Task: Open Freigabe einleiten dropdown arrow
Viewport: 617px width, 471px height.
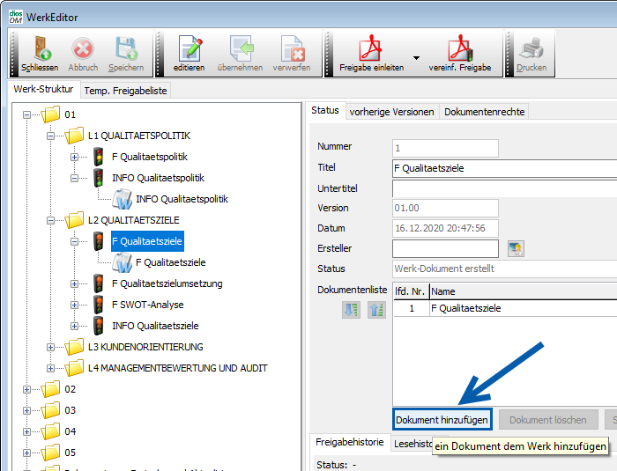Action: [x=417, y=68]
